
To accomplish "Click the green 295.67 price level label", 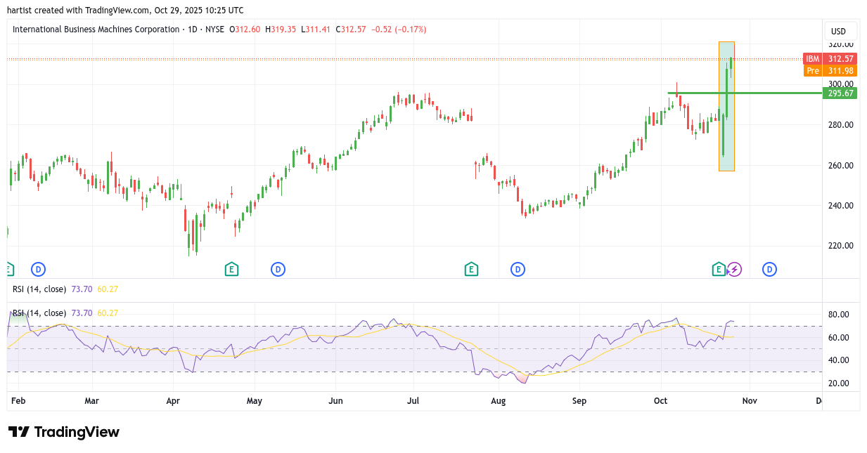I will 840,93.
